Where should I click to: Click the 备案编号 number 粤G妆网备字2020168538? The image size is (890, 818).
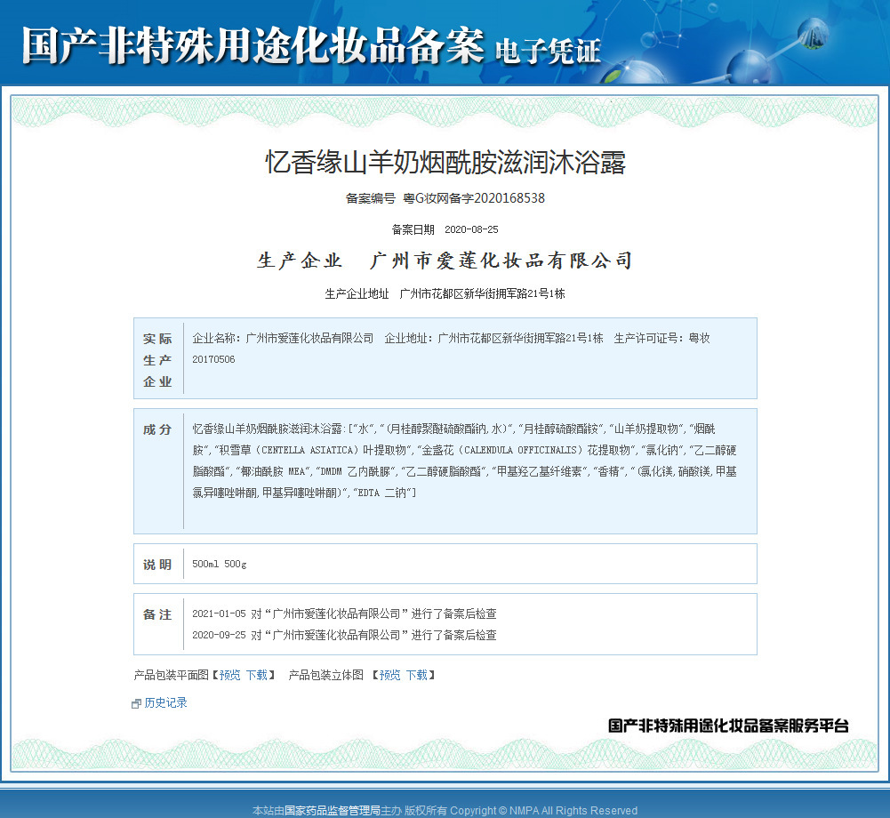pyautogui.click(x=474, y=198)
